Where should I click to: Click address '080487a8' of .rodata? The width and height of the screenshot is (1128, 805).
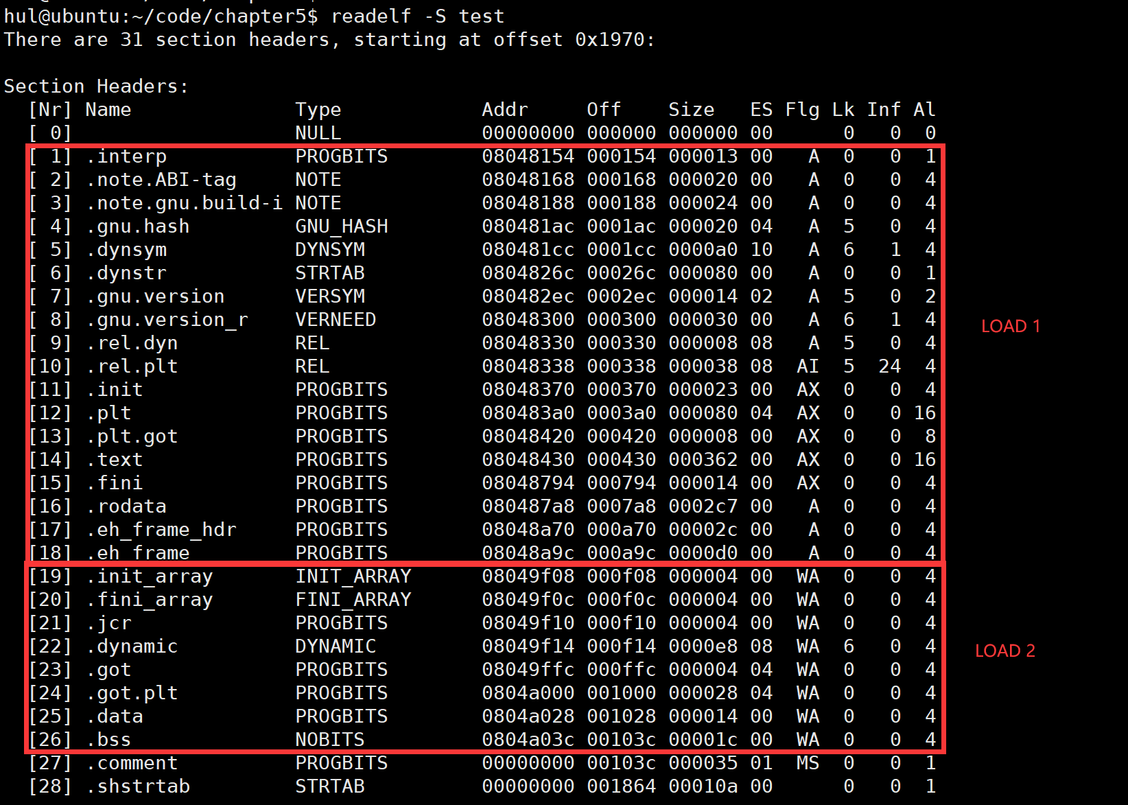(x=528, y=506)
